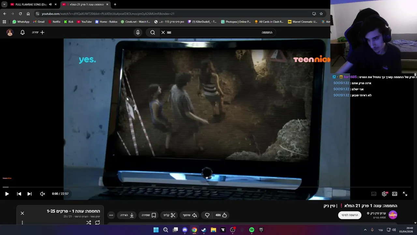
Task: Open Home - Roblox bookmark
Action: click(x=106, y=22)
